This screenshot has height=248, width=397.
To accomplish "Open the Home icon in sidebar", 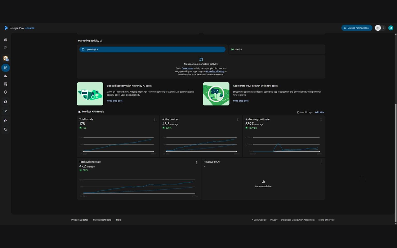I will click(6, 39).
